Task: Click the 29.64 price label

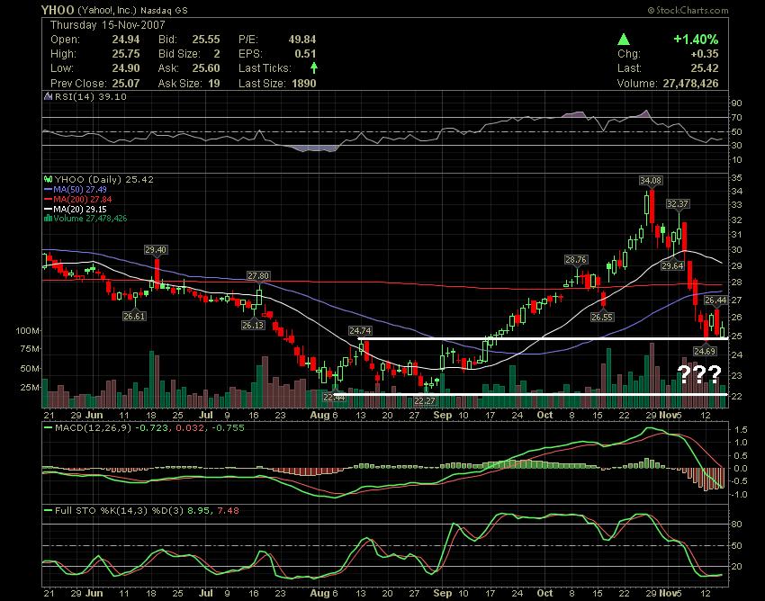Action: [x=672, y=266]
